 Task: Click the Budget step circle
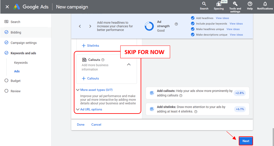click(x=6, y=80)
